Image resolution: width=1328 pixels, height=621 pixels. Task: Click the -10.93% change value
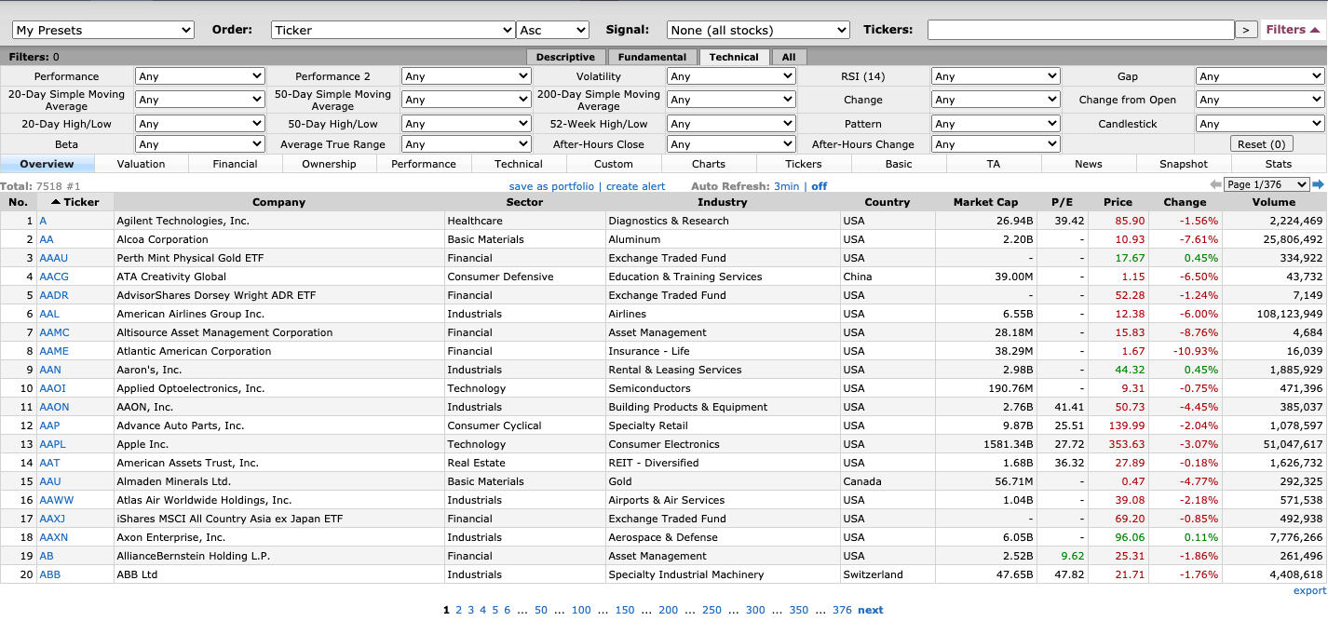[x=1197, y=351]
